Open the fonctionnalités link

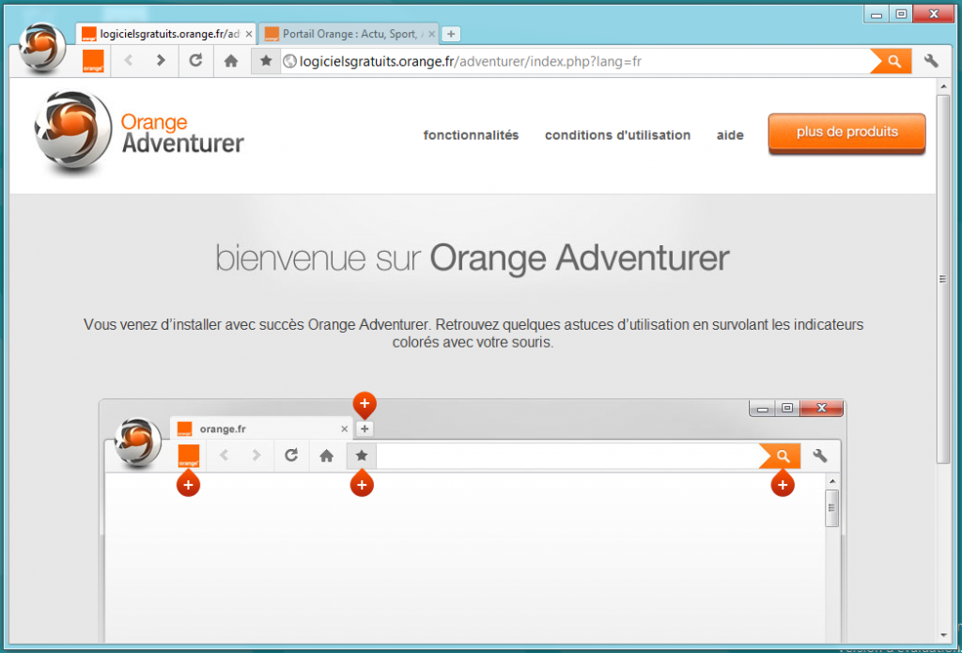[x=472, y=135]
